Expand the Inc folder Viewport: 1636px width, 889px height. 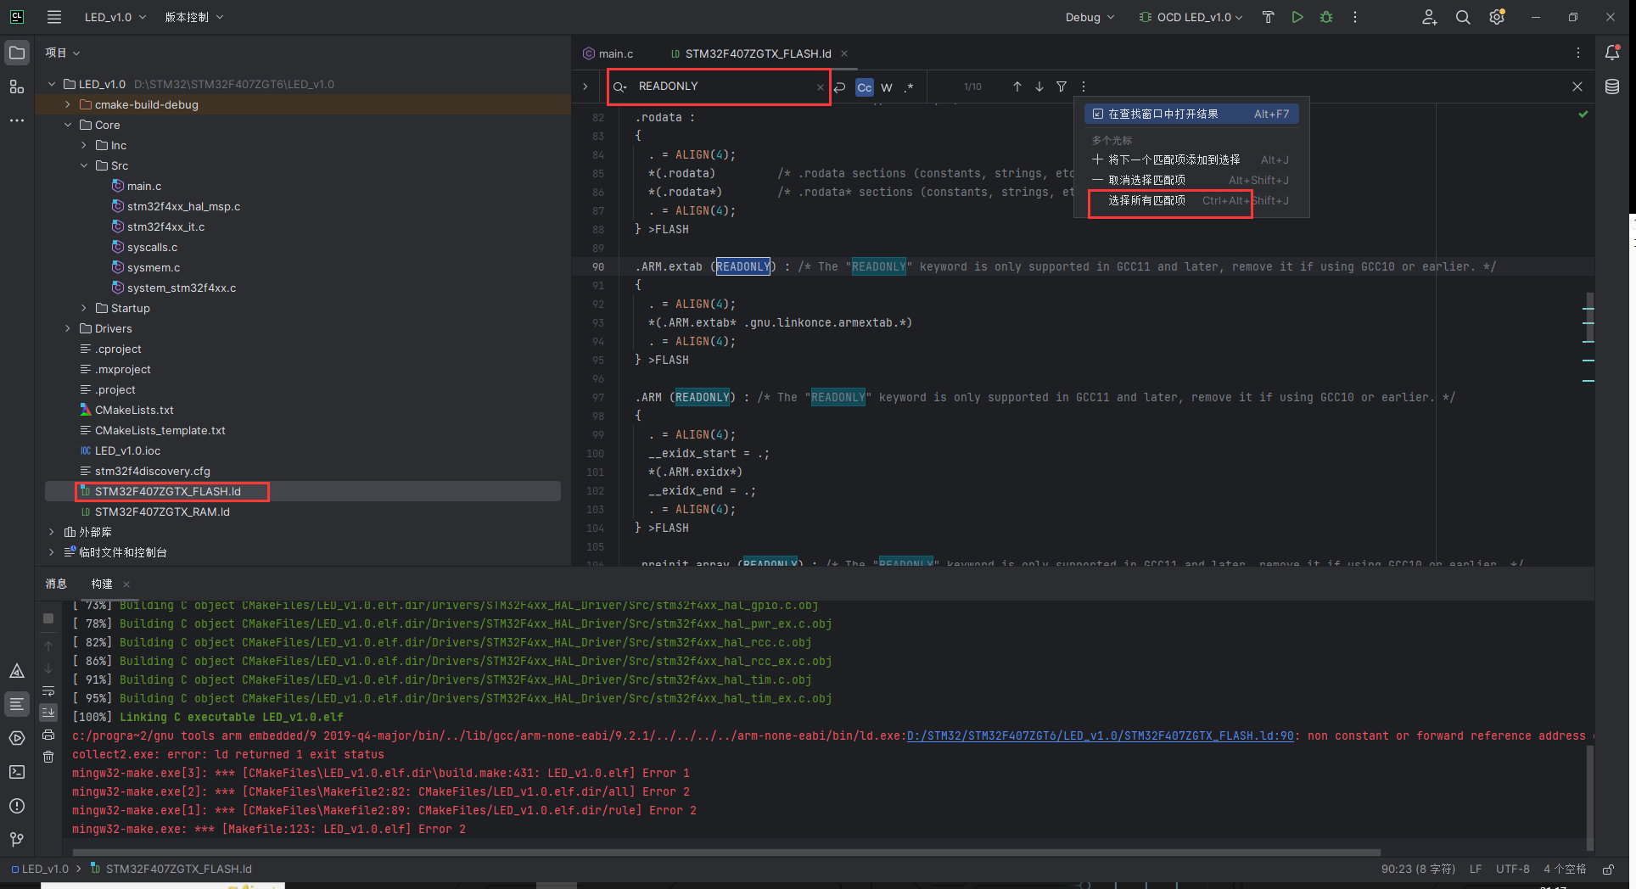(x=84, y=146)
